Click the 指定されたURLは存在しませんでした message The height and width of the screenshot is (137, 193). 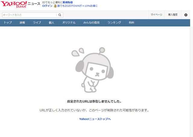(x=94, y=102)
